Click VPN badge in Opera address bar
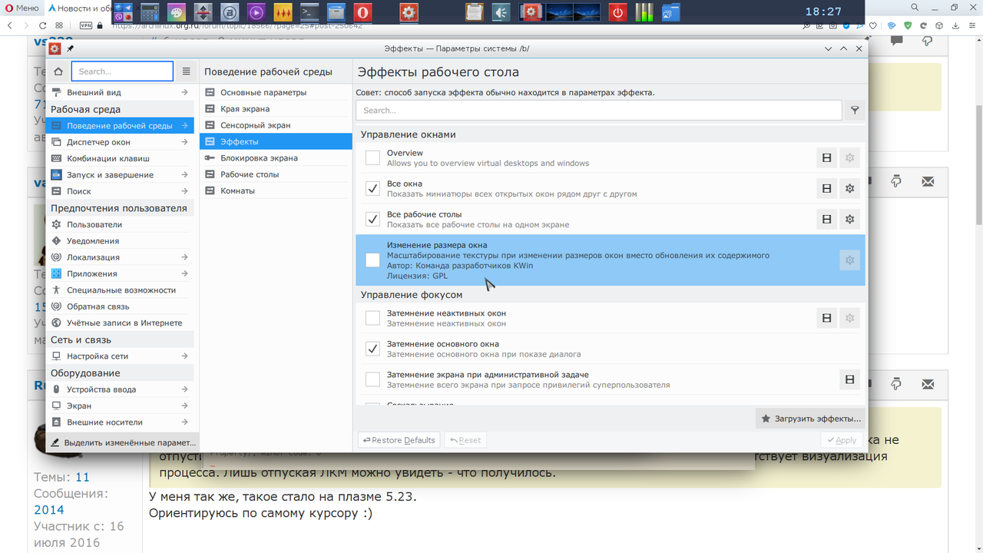The width and height of the screenshot is (983, 553). click(x=86, y=25)
